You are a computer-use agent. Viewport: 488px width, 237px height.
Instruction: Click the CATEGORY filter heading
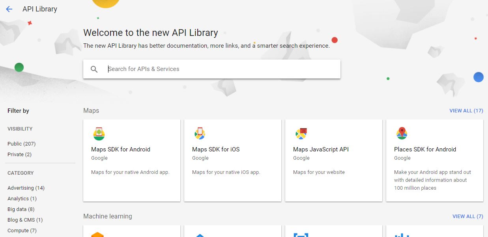21,173
